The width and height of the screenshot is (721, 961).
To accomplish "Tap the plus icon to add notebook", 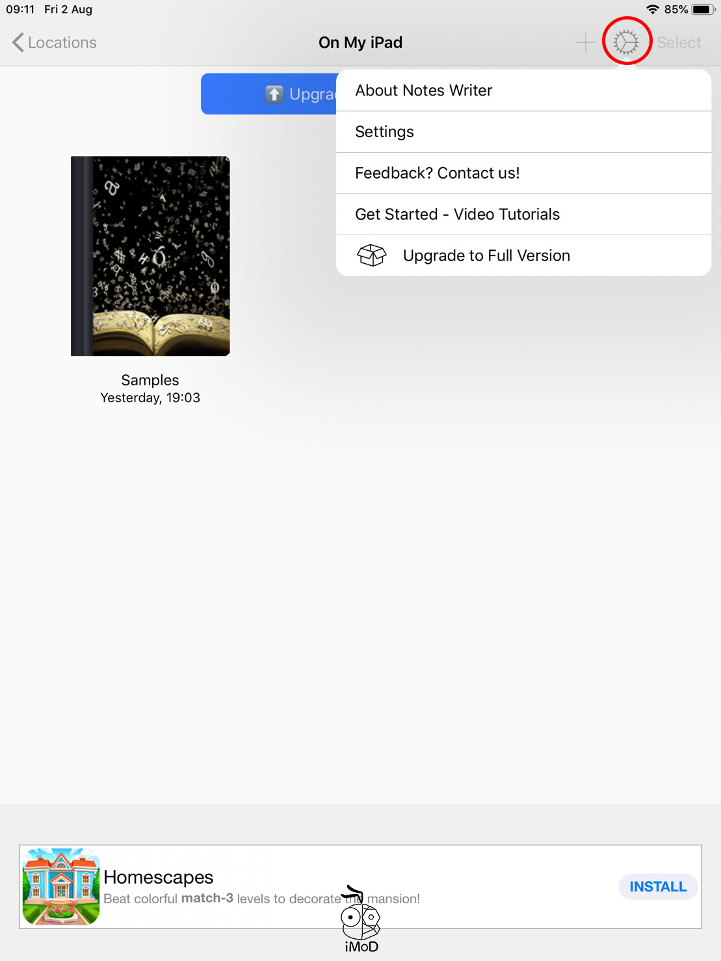I will [x=585, y=42].
